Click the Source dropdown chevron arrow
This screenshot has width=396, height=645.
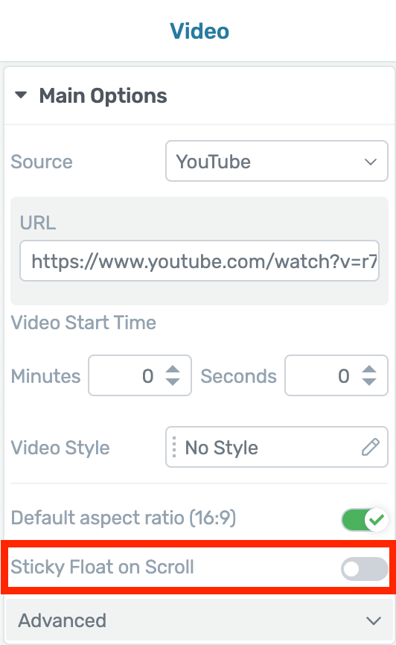(x=371, y=162)
